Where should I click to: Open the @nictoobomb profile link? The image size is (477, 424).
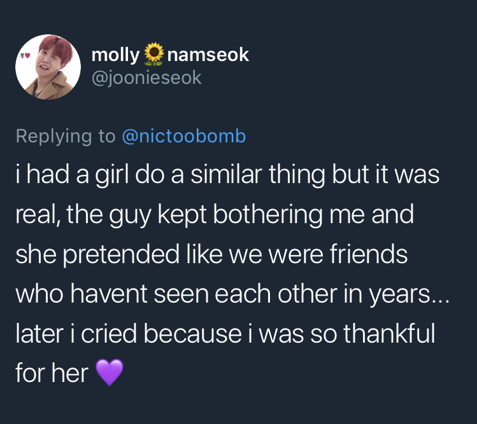pos(183,136)
